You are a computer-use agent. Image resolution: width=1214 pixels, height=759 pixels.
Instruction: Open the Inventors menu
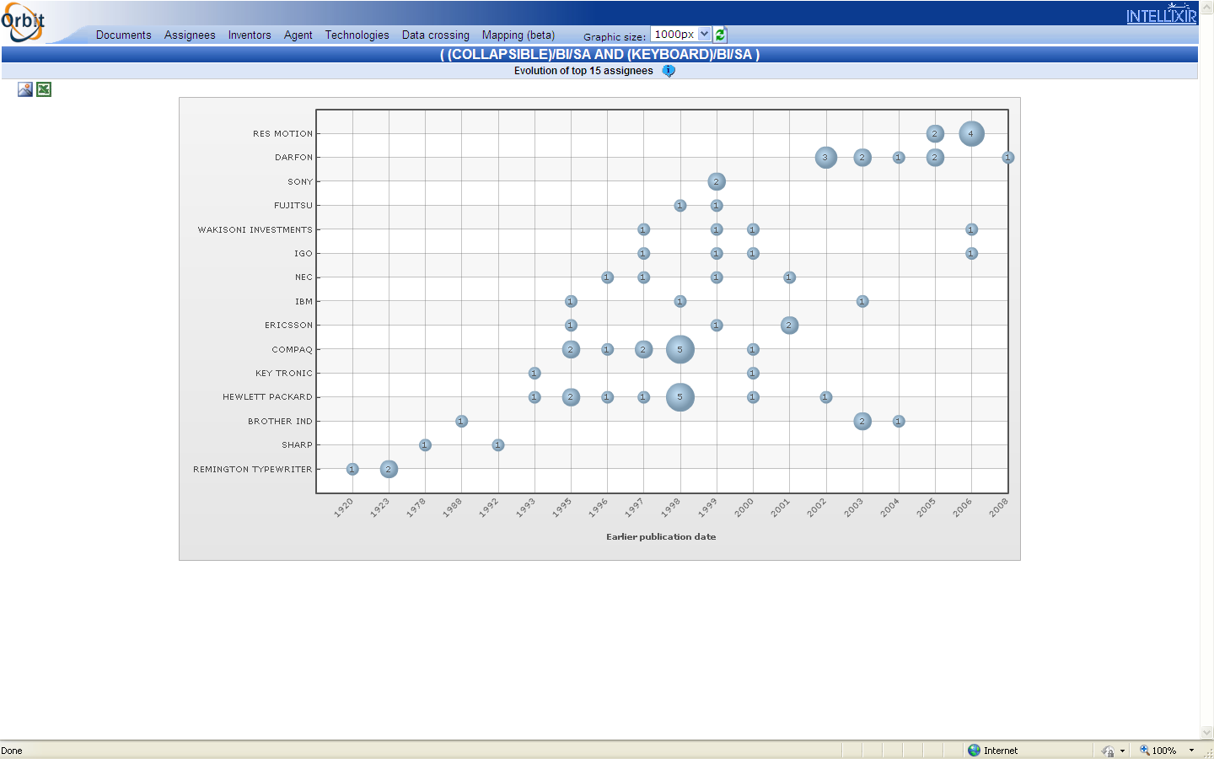click(x=250, y=35)
